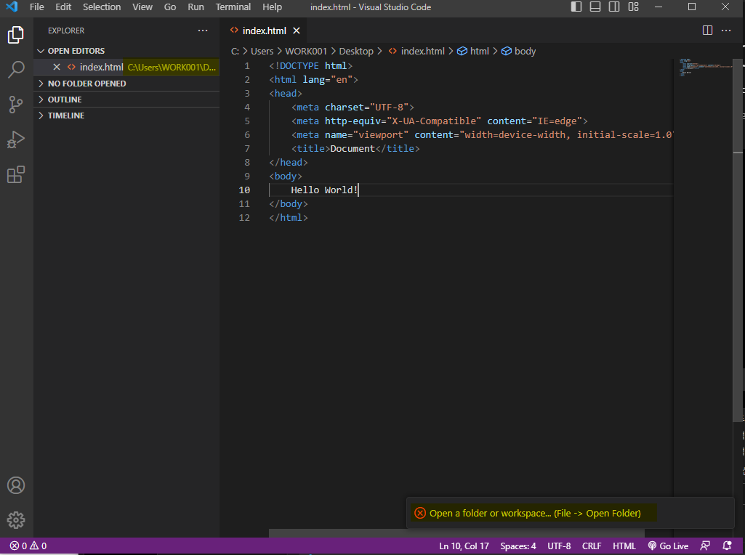Screen dimensions: 745x555
Task: Click WORK001 in the breadcrumb
Action: tap(306, 51)
